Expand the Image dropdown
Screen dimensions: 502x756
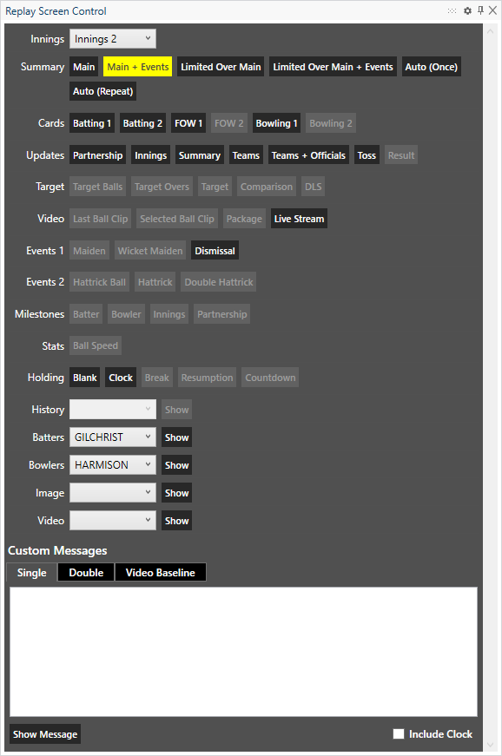[113, 493]
